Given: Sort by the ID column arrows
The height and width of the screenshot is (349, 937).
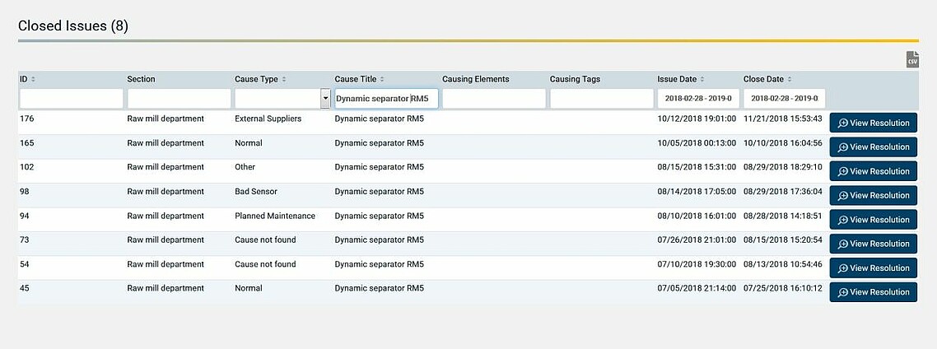Looking at the screenshot, I should (33, 80).
